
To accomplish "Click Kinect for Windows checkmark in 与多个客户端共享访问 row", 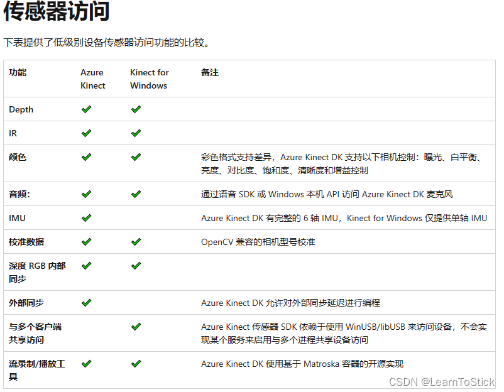I will click(x=136, y=327).
